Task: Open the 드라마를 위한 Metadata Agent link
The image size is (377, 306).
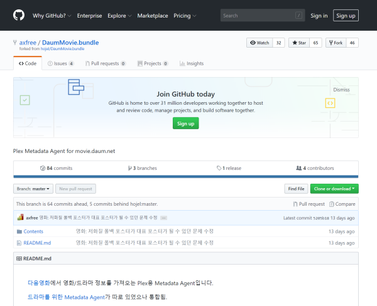Action: (x=66, y=297)
